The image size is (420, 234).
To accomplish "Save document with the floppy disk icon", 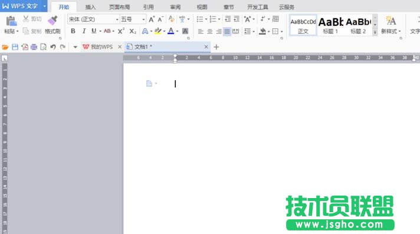I will (x=15, y=47).
